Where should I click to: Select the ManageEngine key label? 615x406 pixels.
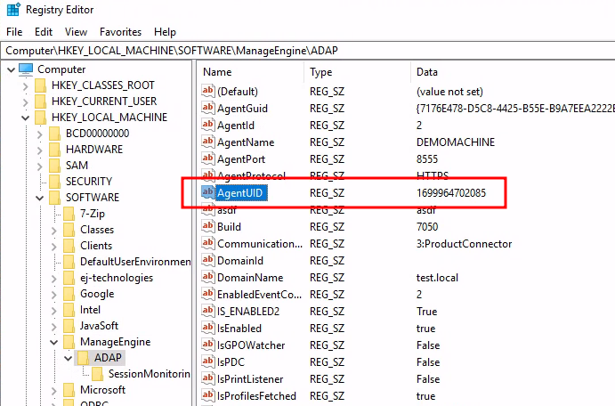(116, 342)
